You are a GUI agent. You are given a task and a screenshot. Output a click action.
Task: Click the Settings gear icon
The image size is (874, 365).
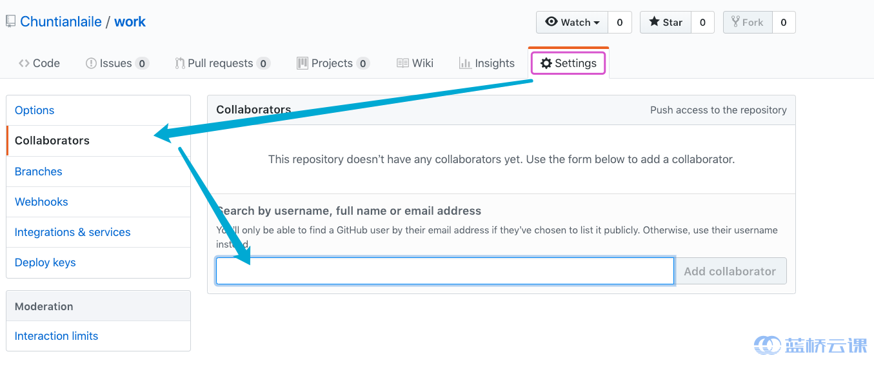point(546,63)
